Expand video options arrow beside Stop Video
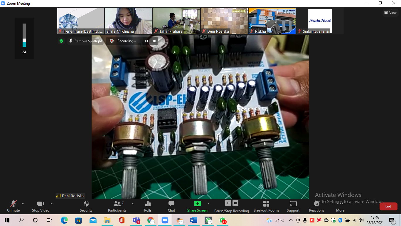 click(52, 204)
